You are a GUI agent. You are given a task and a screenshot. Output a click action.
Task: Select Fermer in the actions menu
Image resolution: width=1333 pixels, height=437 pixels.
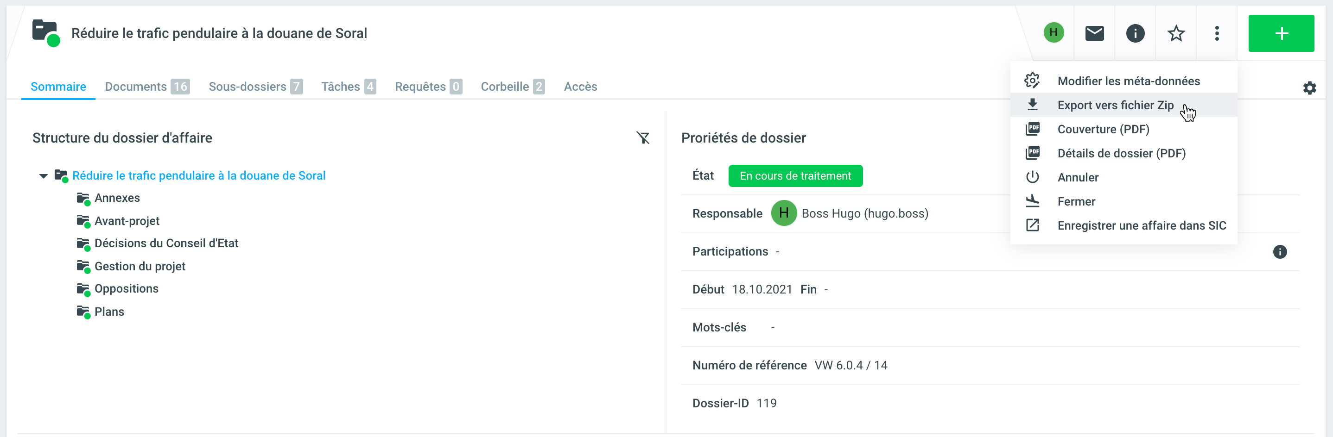tap(1076, 201)
